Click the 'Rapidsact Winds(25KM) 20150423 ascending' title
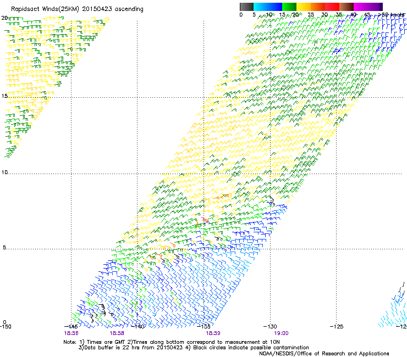The height and width of the screenshot is (357, 407). pos(77,9)
